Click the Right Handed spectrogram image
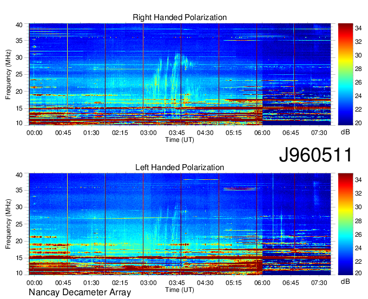Viewport: 368px width, 299px height. pyautogui.click(x=180, y=74)
